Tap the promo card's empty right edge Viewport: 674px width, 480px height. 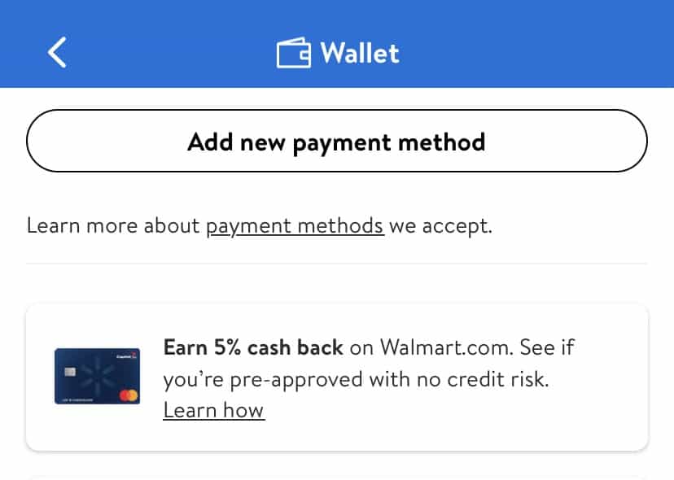coord(612,377)
